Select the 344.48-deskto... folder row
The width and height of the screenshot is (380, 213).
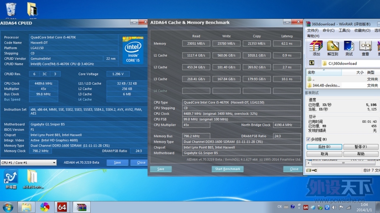(x=343, y=85)
